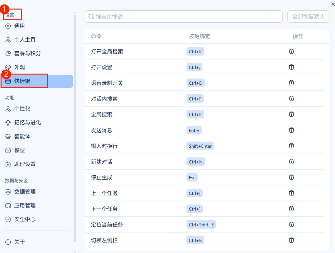Click the magnifier icon in search box
The height and width of the screenshot is (253, 335).
click(x=91, y=17)
